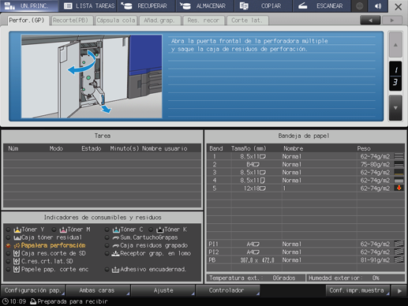Open the Controlador button
Image resolution: width=408 pixels, height=306 pixels.
tap(228, 290)
